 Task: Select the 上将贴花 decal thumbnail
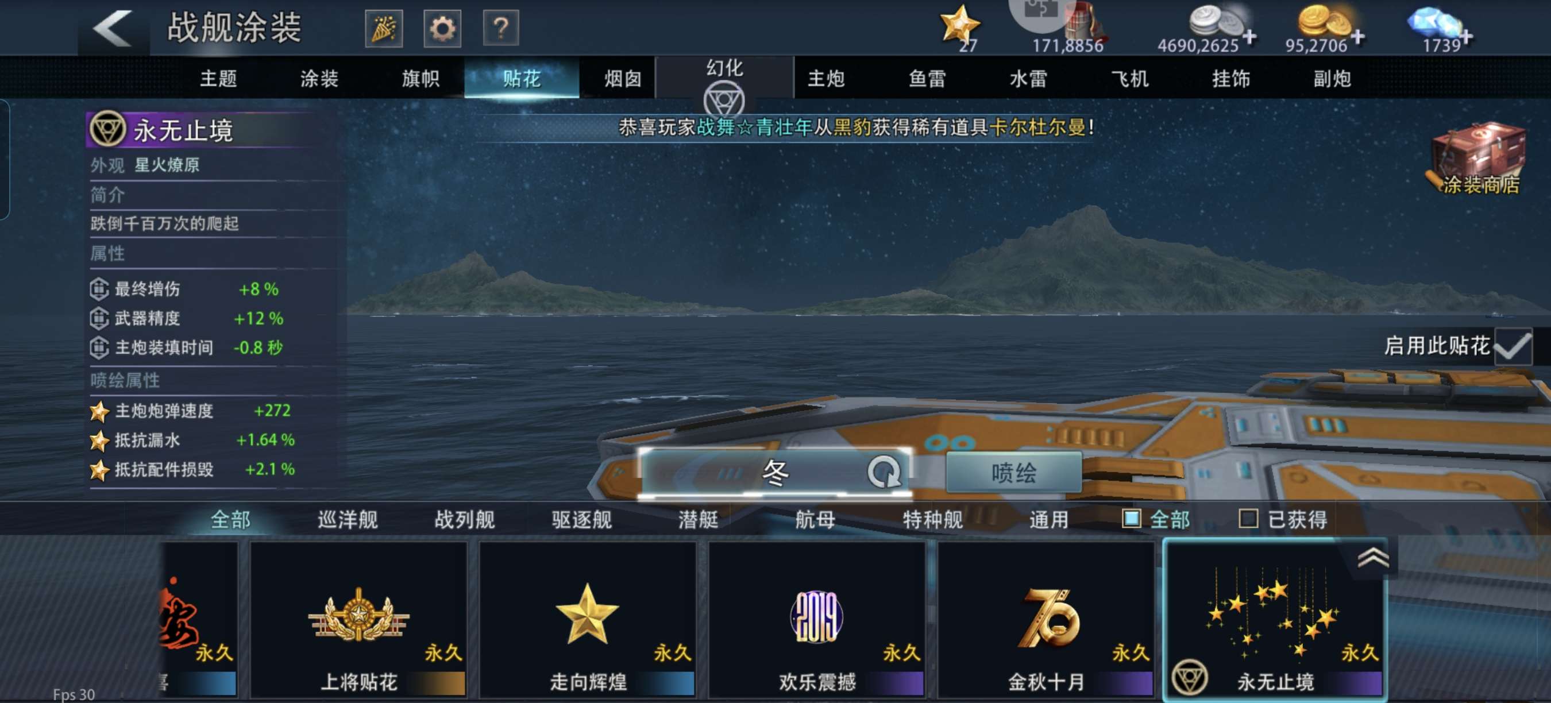point(359,620)
